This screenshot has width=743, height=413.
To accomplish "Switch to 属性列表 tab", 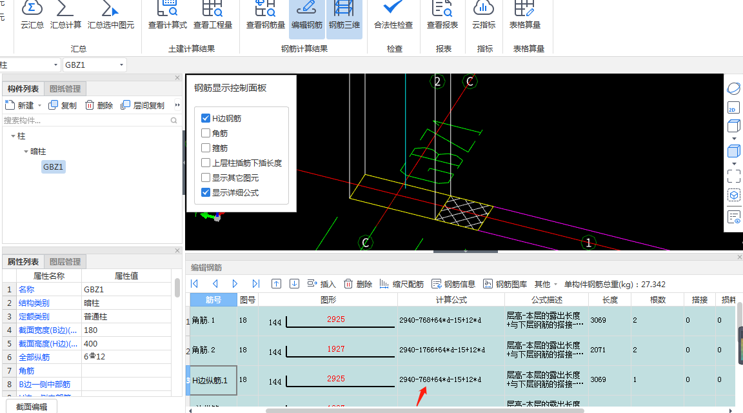I will (23, 262).
